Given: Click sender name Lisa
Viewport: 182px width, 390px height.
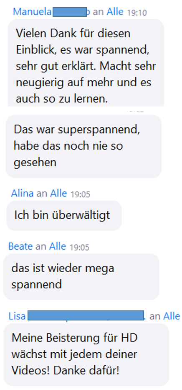Looking at the screenshot, I should [x=17, y=316].
